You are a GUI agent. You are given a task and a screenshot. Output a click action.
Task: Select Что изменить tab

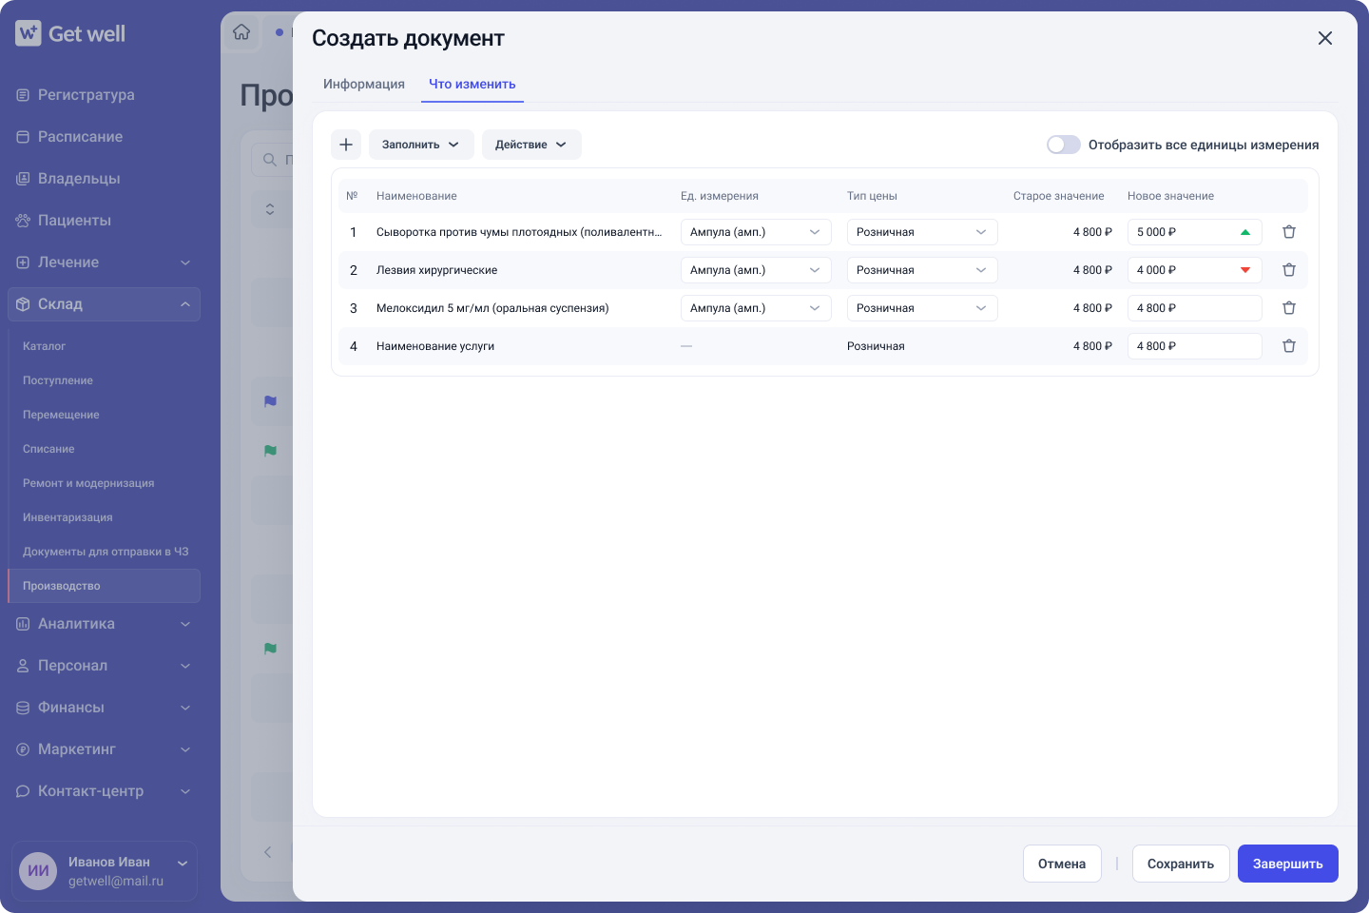tap(472, 84)
